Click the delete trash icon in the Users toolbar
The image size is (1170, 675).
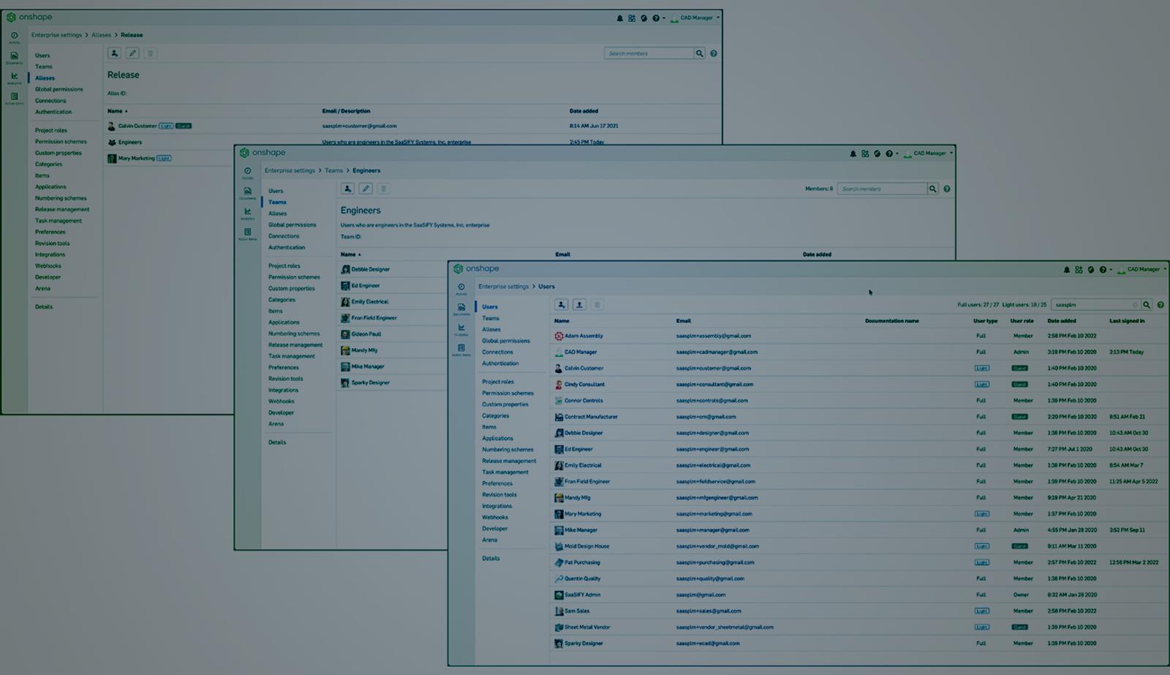(598, 304)
